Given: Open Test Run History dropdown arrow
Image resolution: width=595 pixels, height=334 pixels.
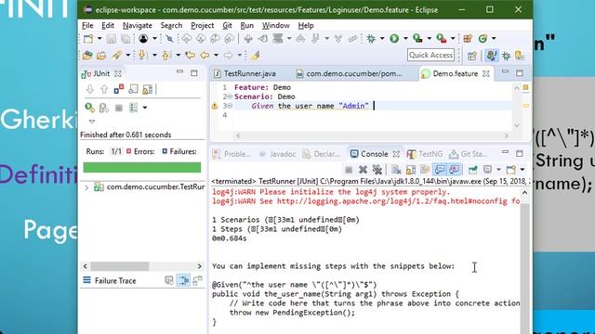Looking at the screenshot, I should point(145,108).
